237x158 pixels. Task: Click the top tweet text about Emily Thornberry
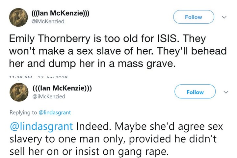118,51
